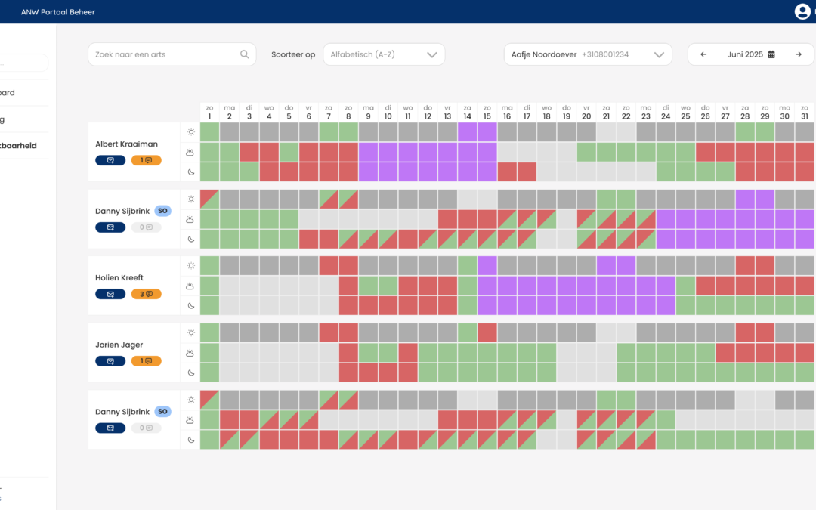816x510 pixels.
Task: Select the sun day-shift icon for Jorien Jager
Action: (x=191, y=332)
